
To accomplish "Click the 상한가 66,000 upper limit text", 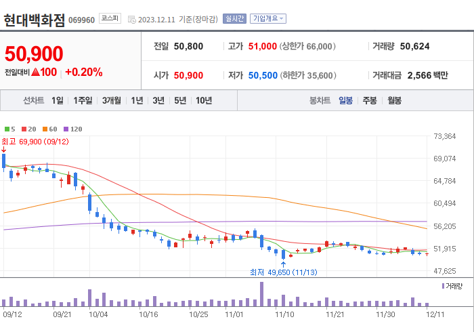I will click(x=307, y=46).
